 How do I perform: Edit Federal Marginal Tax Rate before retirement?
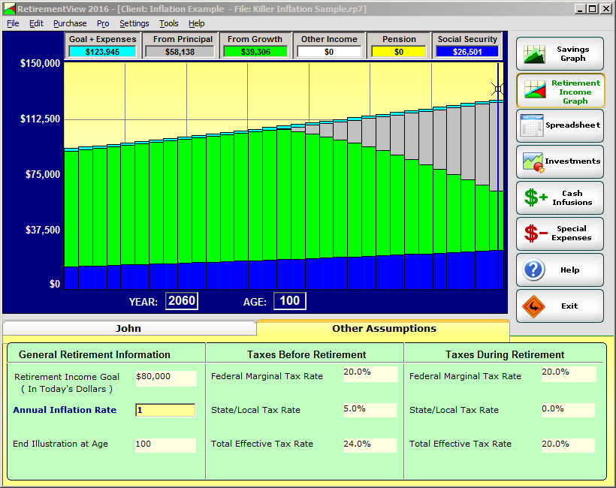pos(370,374)
